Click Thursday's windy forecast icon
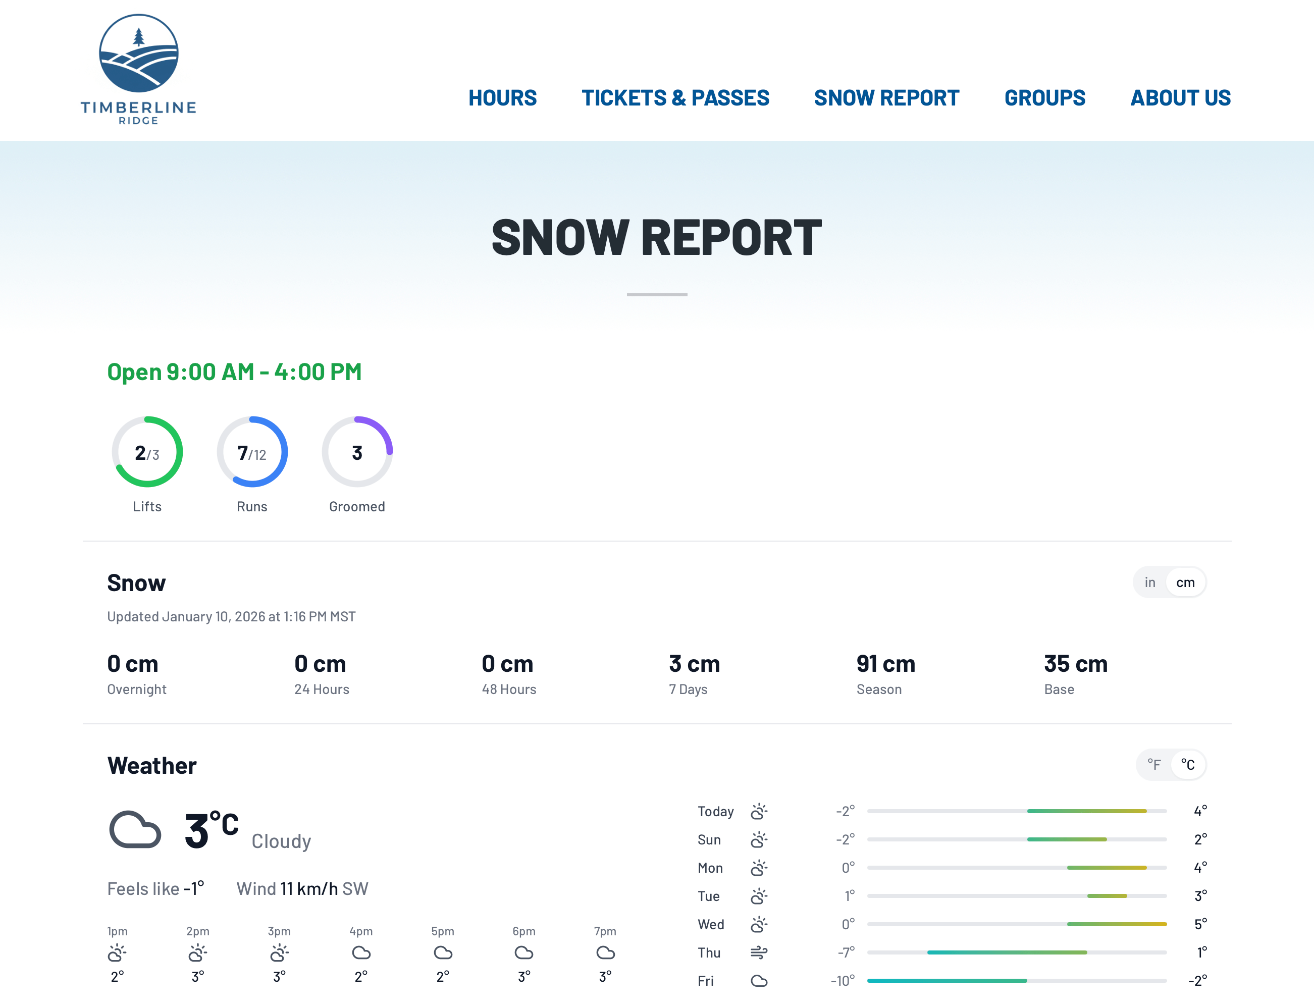1314x1008 pixels. click(x=759, y=952)
